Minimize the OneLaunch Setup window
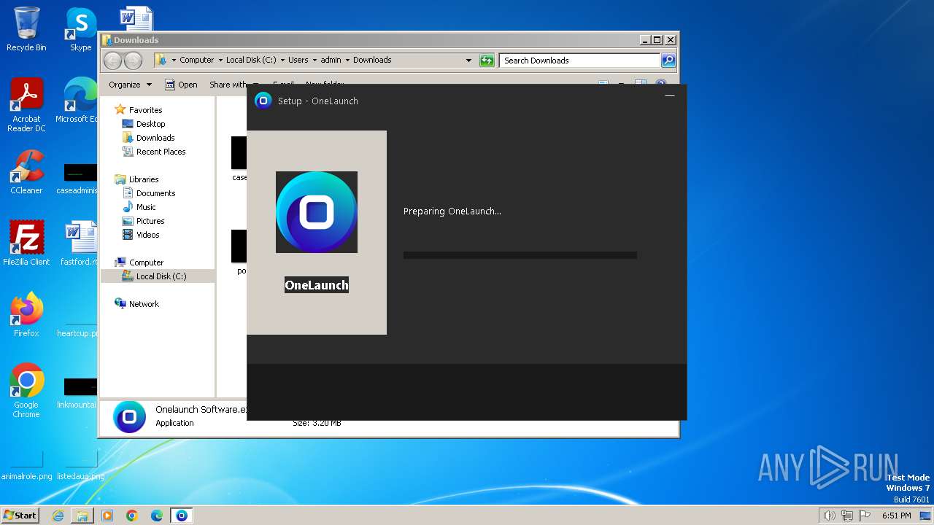Image resolution: width=934 pixels, height=525 pixels. [x=670, y=96]
